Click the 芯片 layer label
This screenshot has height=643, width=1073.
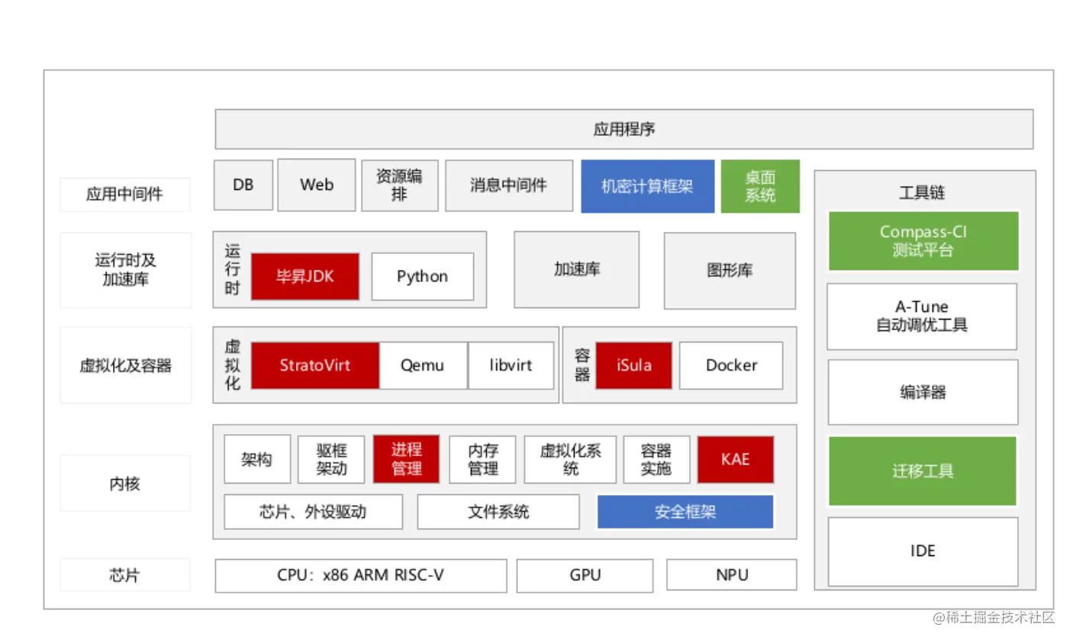[x=125, y=575]
